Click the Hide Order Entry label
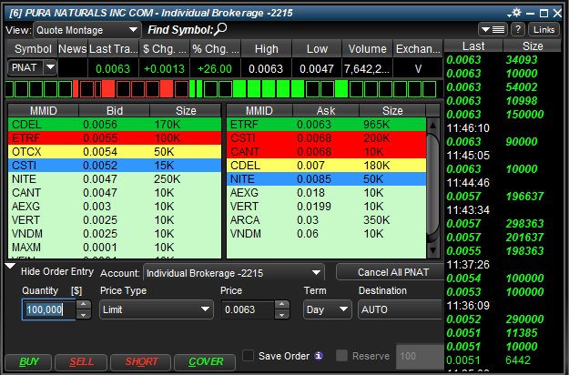 [57, 271]
